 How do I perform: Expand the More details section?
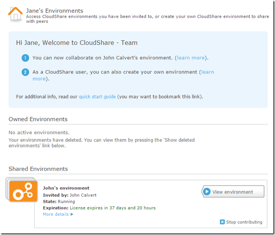click(56, 214)
